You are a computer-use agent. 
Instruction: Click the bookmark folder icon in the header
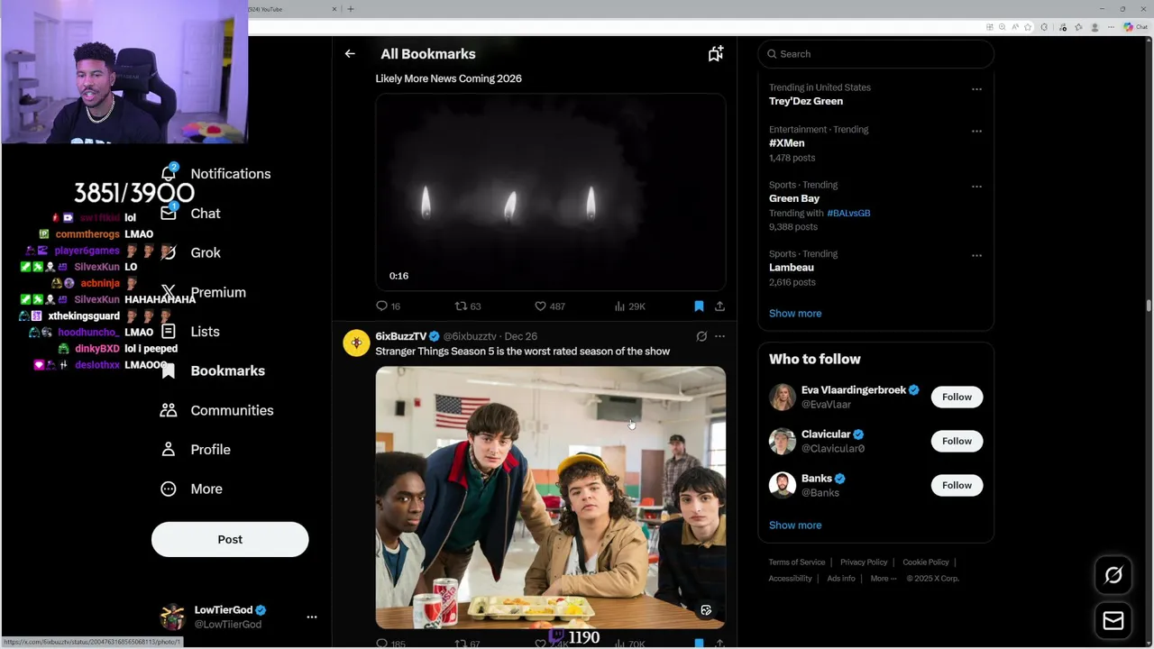pos(715,54)
